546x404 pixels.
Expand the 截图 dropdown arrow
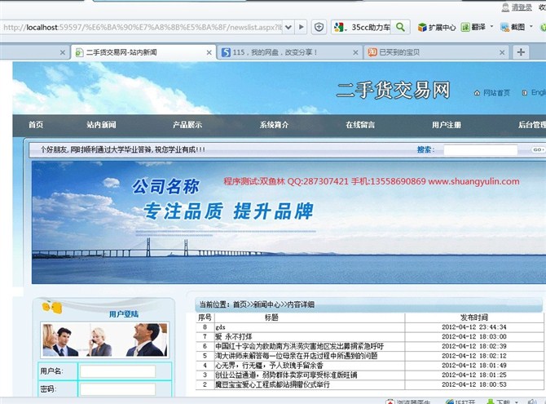point(531,26)
